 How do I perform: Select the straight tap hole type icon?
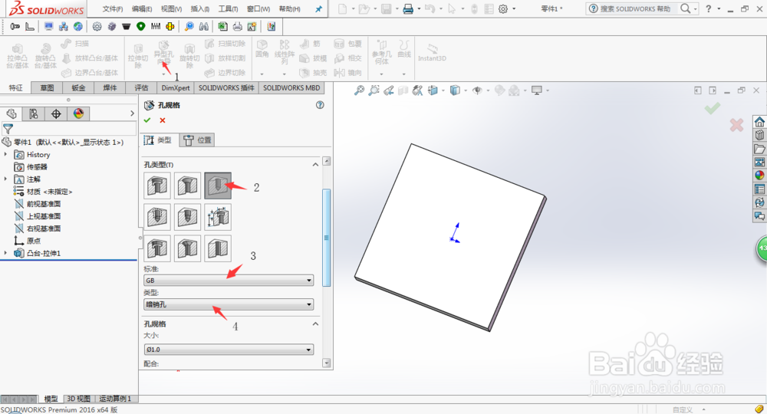[157, 217]
